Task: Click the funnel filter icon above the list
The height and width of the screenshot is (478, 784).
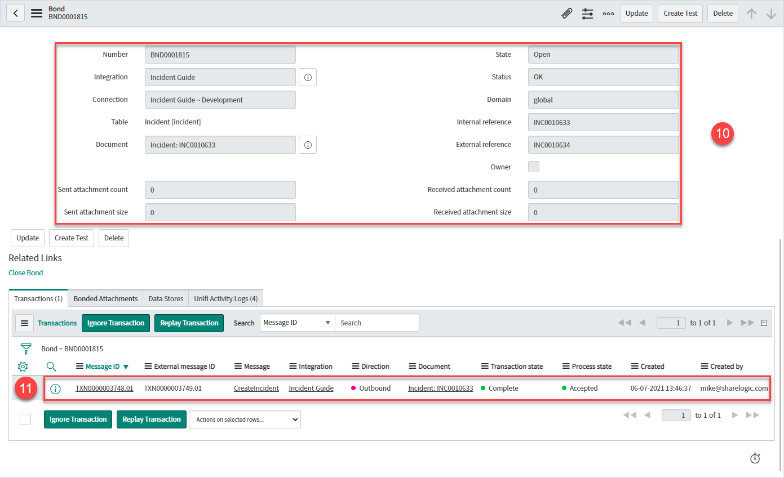Action: click(26, 349)
